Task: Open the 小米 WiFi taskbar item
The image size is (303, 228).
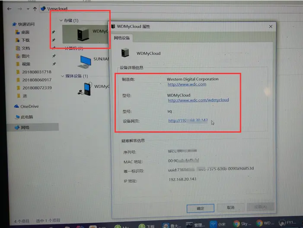Action: pos(218,224)
